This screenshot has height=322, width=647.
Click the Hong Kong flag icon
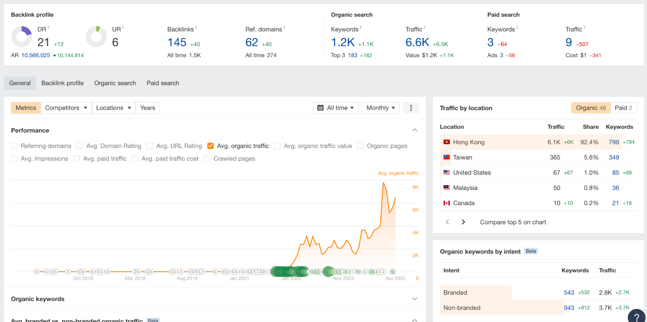(446, 142)
